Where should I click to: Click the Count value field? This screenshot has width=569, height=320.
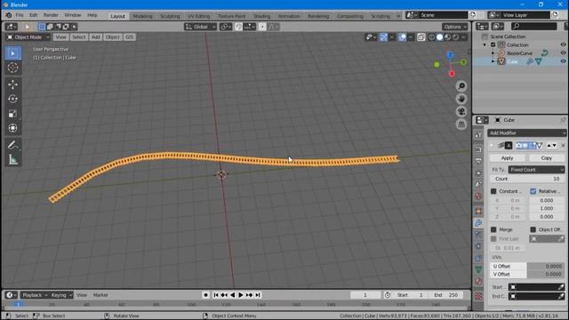click(527, 179)
